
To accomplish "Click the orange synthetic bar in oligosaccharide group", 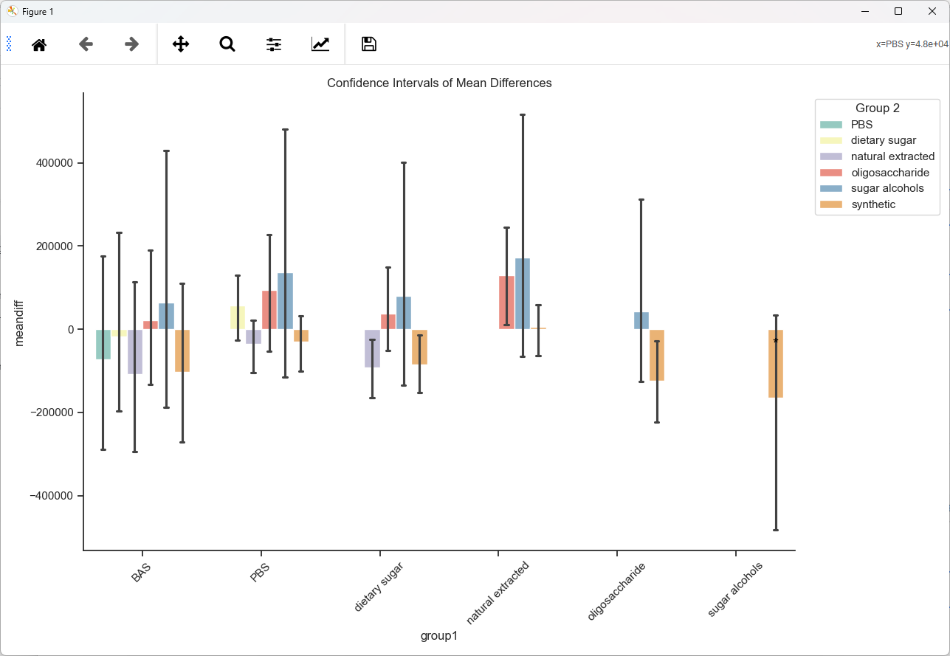I will [x=657, y=355].
